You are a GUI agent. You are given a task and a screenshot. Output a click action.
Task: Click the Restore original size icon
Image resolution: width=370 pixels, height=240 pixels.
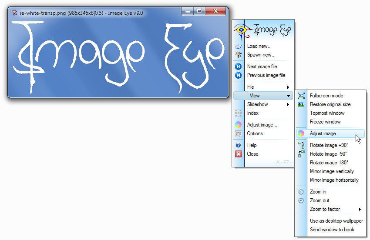pyautogui.click(x=301, y=104)
